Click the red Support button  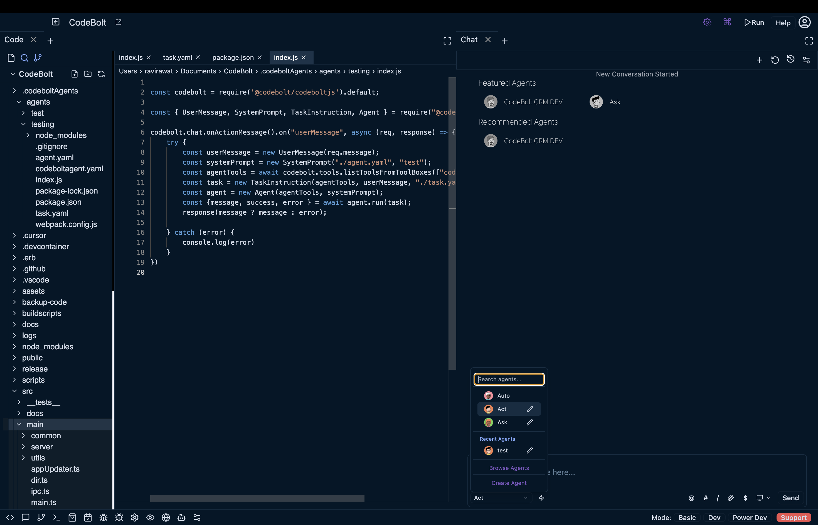pos(794,517)
